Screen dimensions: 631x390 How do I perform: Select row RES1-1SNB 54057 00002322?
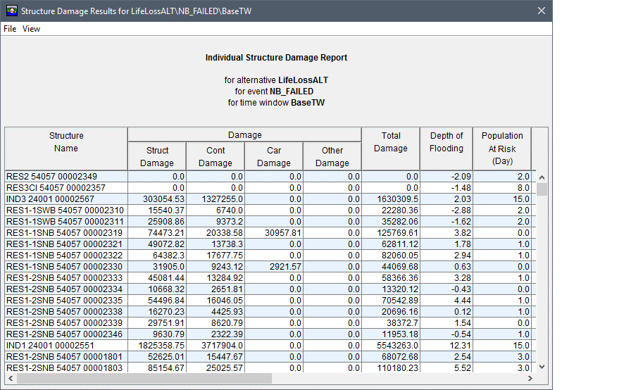pos(270,256)
